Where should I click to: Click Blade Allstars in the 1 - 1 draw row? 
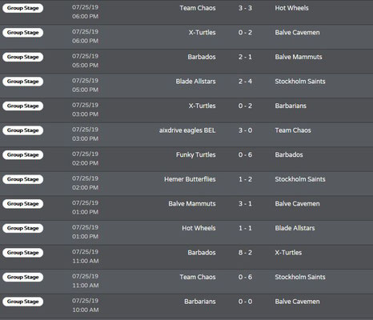pos(295,228)
